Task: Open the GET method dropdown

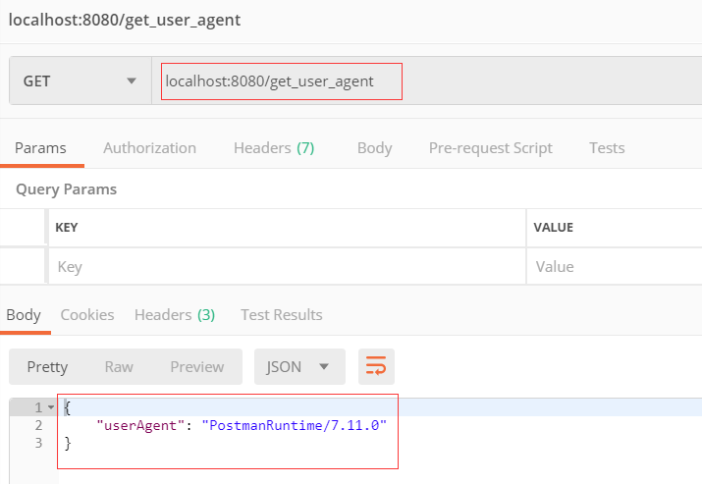Action: click(81, 81)
